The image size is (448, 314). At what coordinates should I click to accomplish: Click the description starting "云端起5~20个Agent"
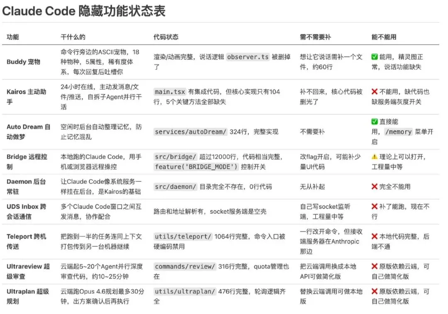(x=102, y=271)
